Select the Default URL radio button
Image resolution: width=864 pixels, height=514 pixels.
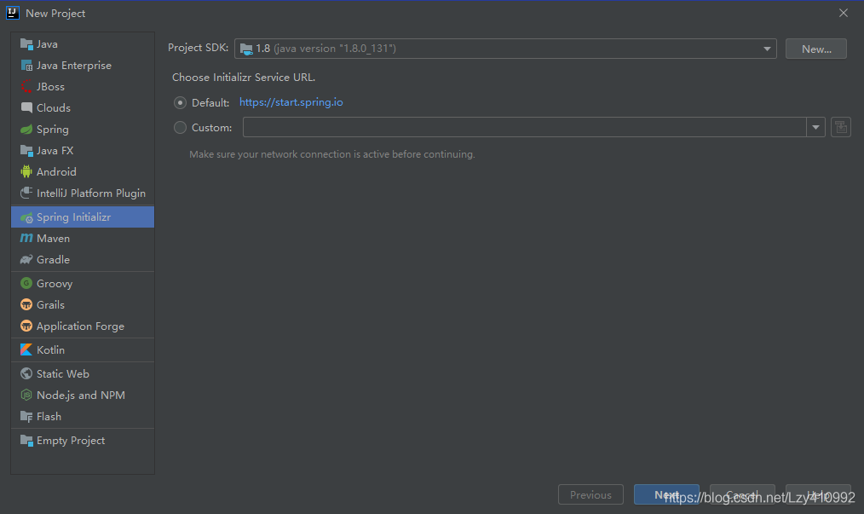point(180,102)
